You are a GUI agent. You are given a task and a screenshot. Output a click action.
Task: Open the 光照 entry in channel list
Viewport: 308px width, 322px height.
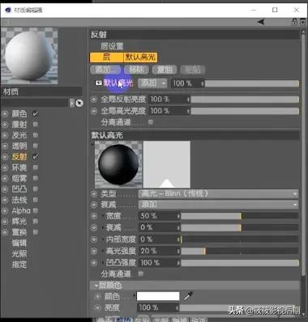(19, 254)
